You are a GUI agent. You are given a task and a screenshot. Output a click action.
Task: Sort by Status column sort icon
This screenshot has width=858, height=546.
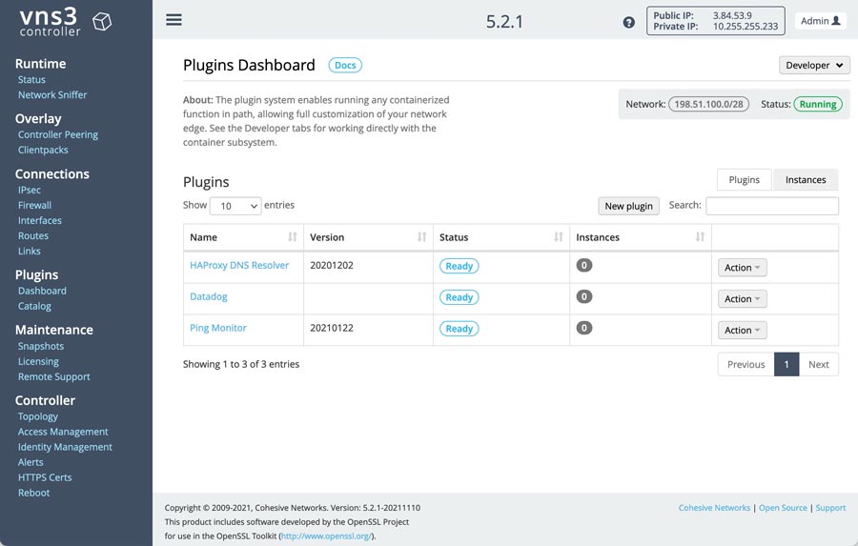pyautogui.click(x=558, y=237)
